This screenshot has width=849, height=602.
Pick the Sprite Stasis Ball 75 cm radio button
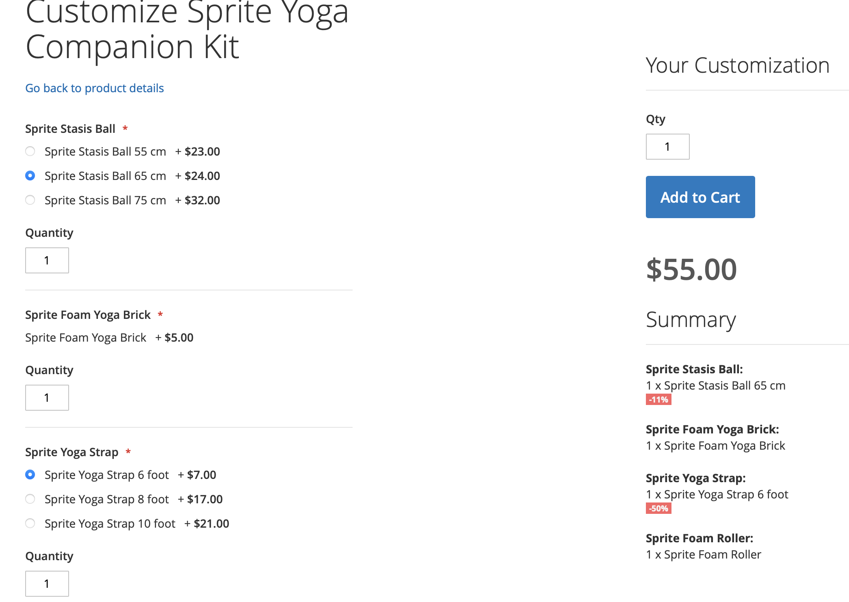click(30, 200)
